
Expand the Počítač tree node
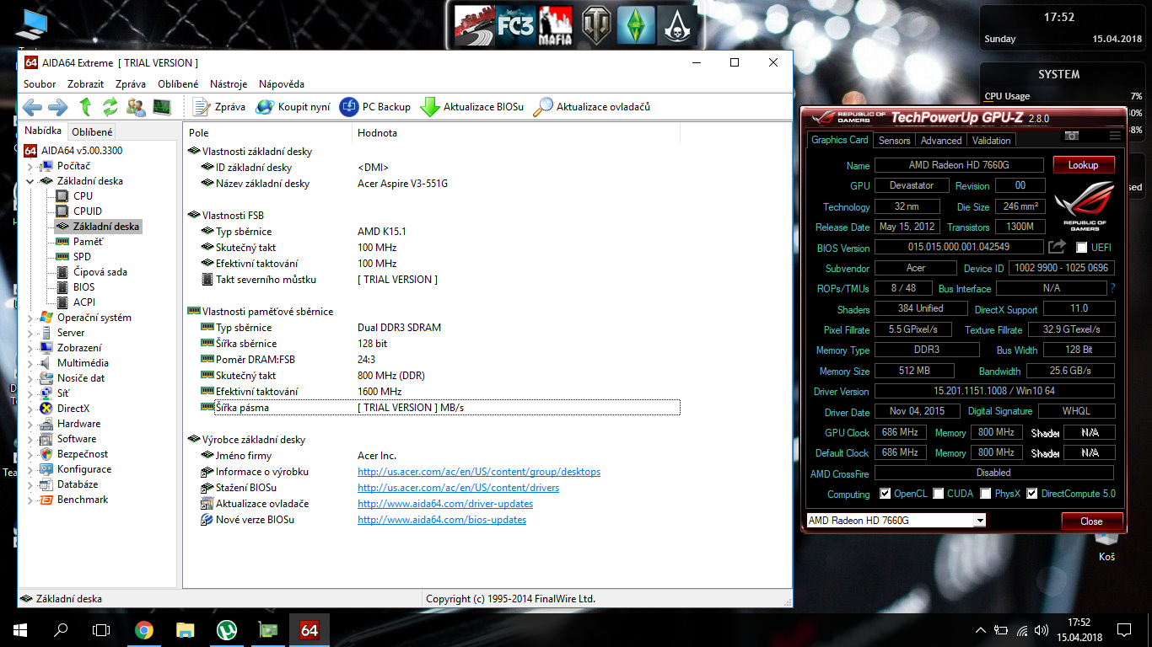tap(30, 166)
